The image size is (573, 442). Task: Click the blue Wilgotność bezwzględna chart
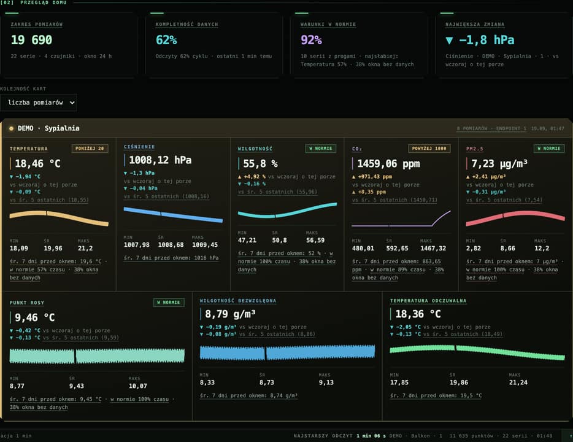287,352
